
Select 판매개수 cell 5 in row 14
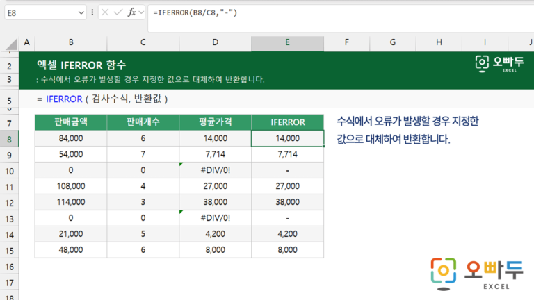tap(143, 234)
